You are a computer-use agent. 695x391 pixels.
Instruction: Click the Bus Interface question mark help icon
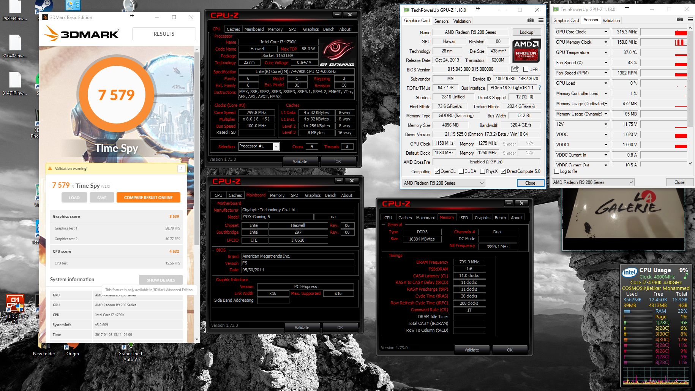point(539,88)
